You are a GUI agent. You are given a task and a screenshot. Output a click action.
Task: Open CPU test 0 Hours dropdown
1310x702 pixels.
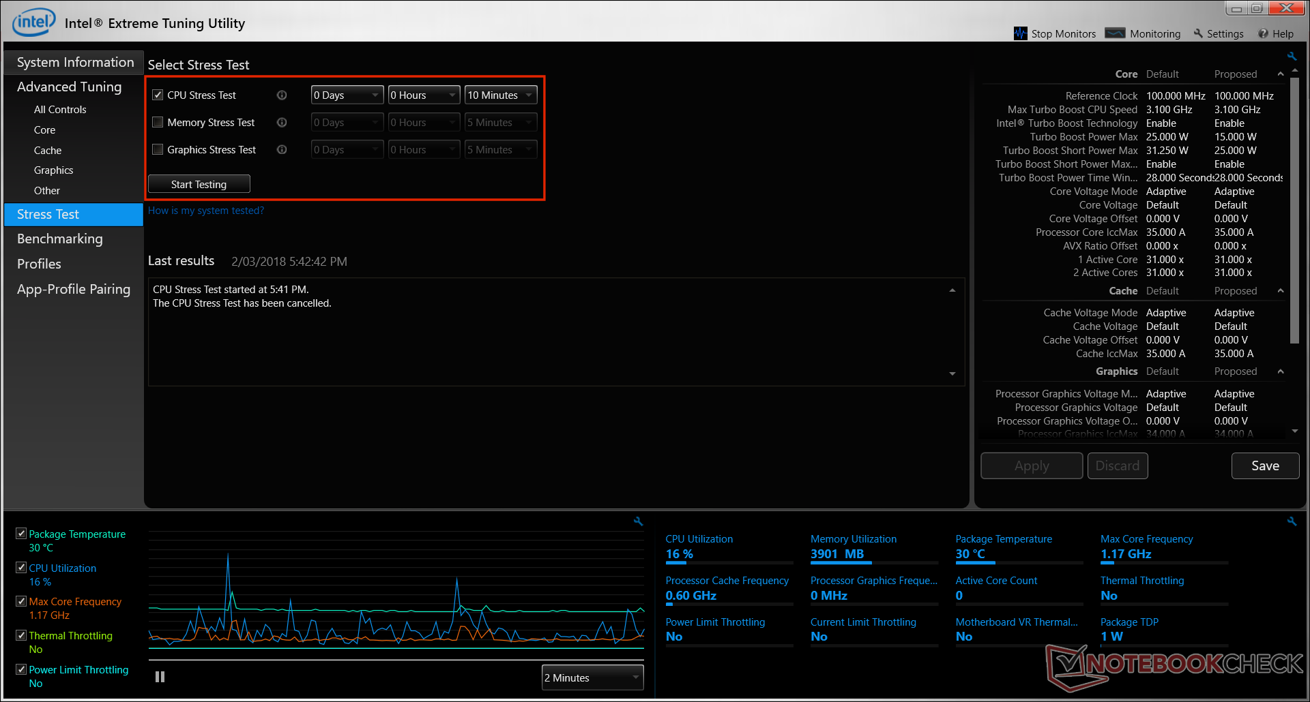[x=424, y=95]
